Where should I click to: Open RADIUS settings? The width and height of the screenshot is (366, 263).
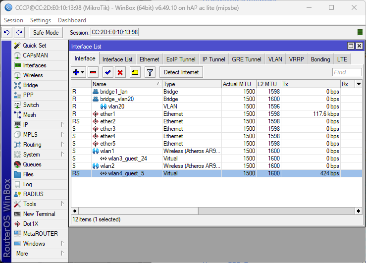40,194
